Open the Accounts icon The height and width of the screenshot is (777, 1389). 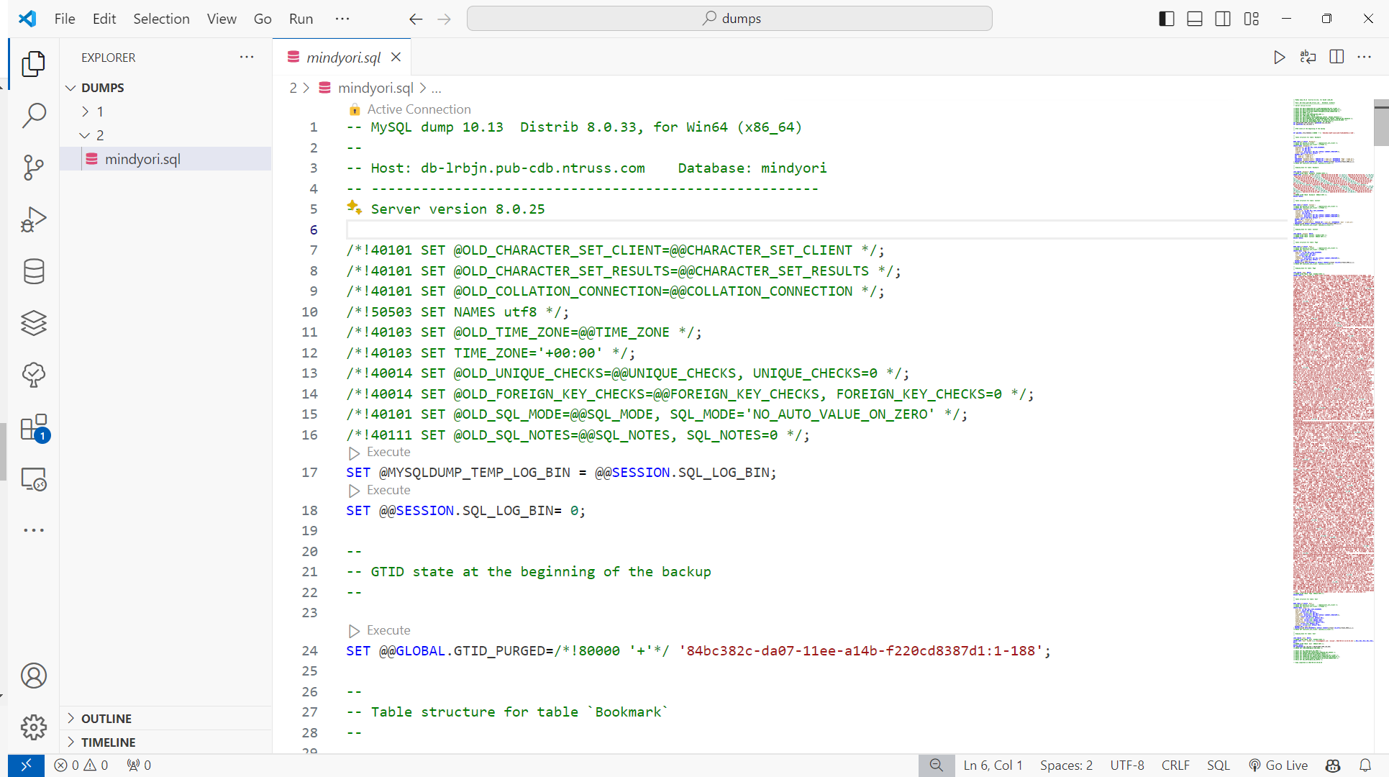(x=34, y=676)
